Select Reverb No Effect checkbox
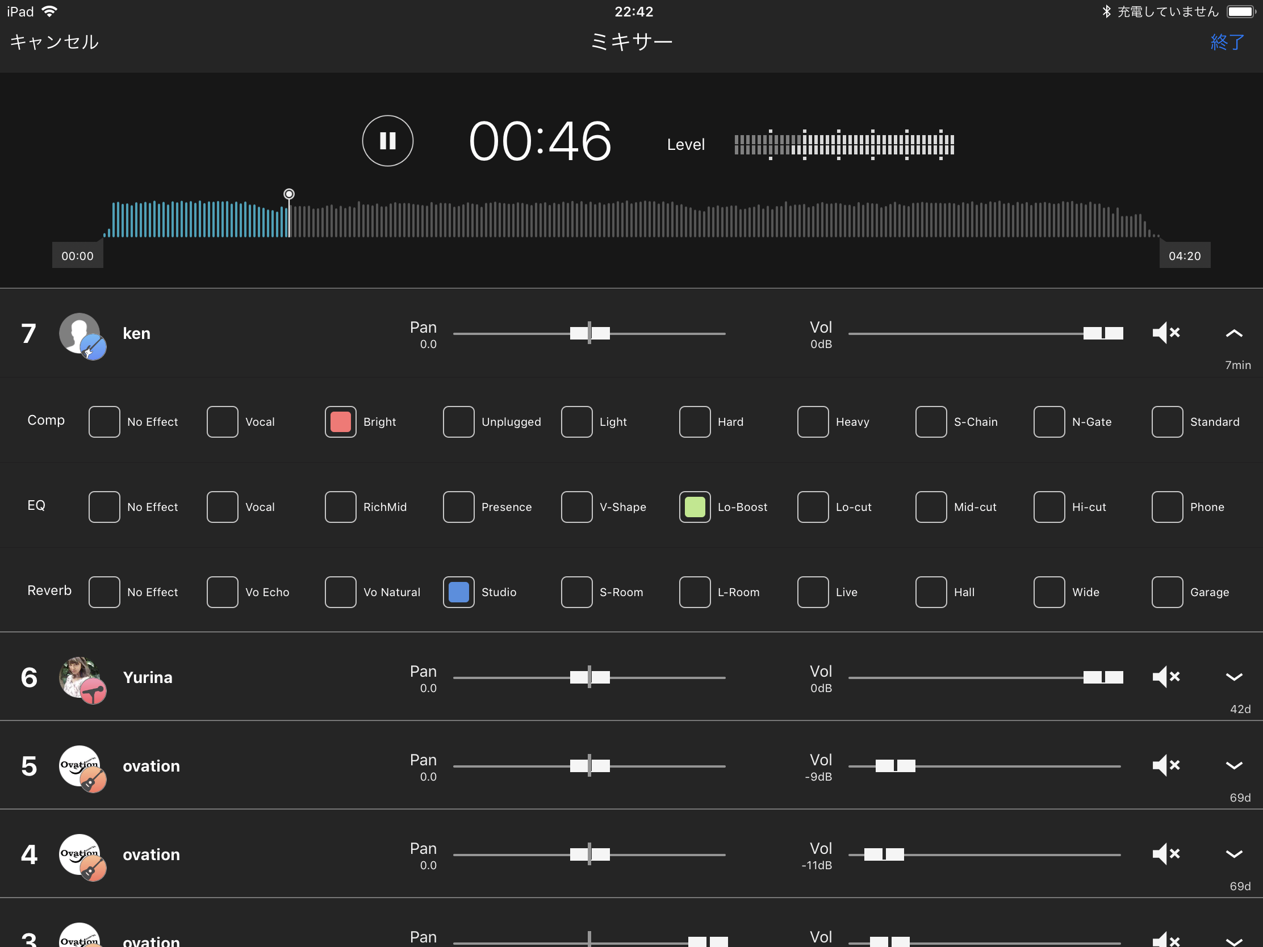 [104, 592]
